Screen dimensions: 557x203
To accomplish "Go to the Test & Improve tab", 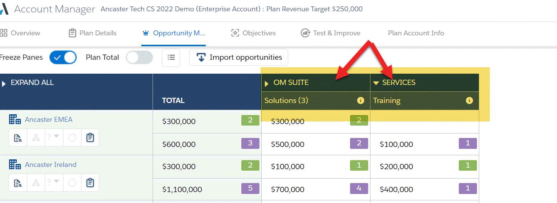I will click(x=330, y=33).
